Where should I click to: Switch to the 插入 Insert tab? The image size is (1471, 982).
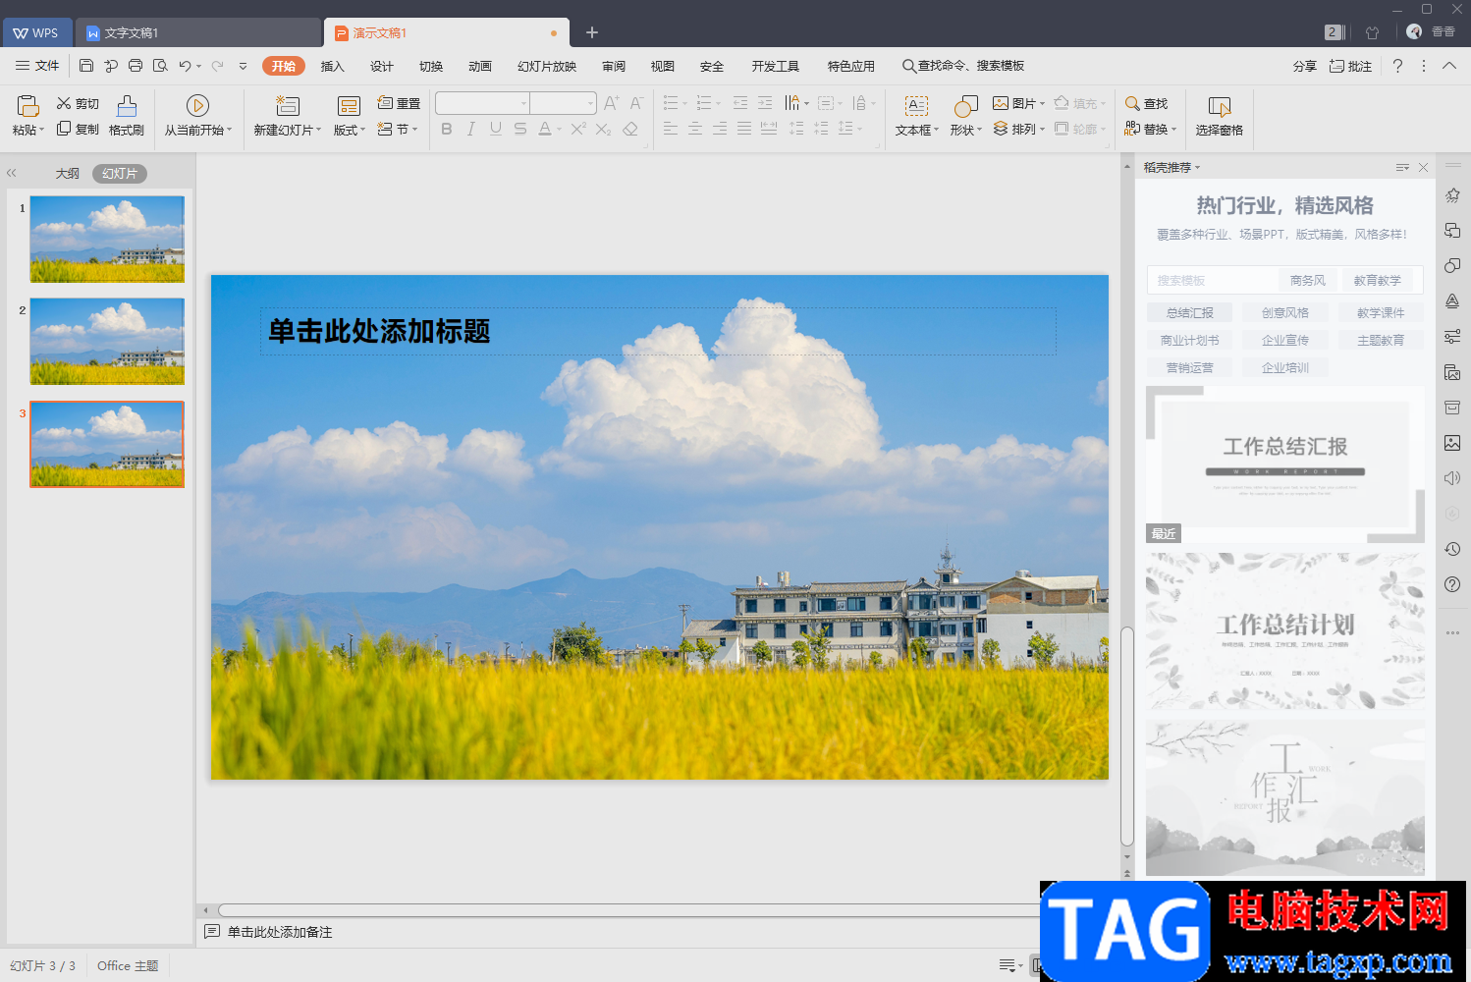[333, 66]
